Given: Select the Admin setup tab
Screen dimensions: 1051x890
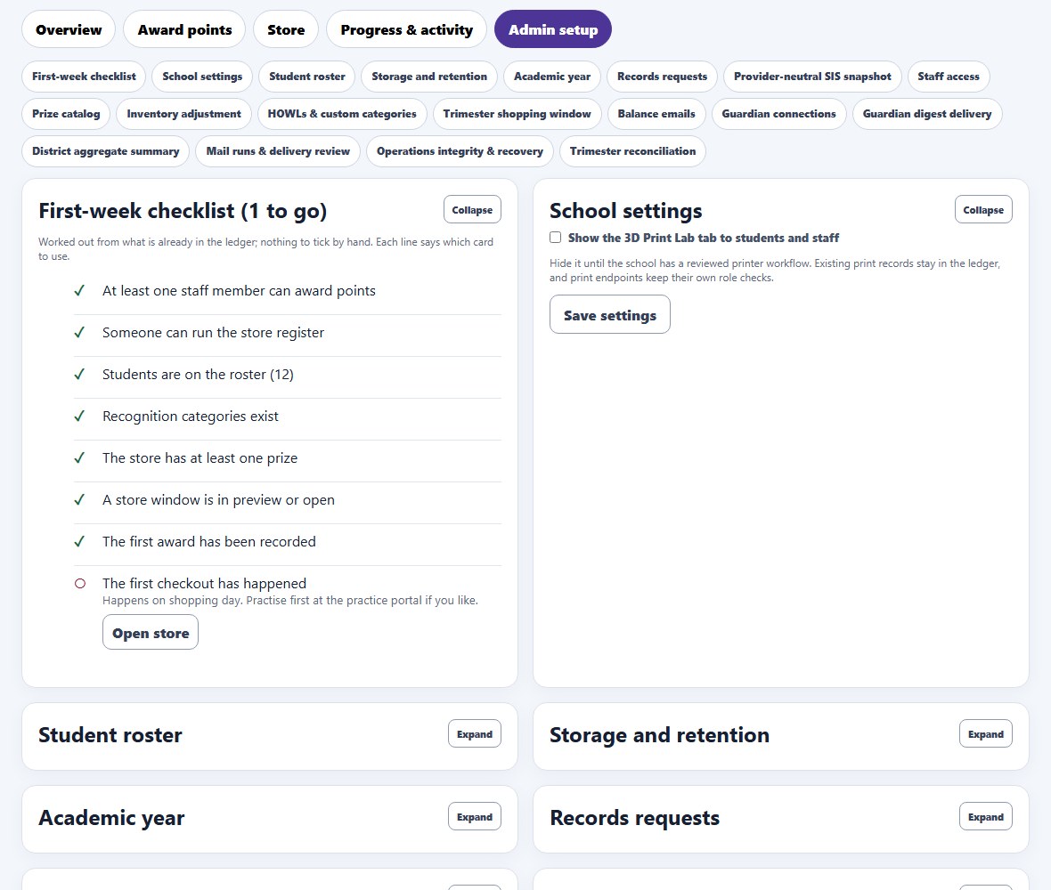Looking at the screenshot, I should (x=553, y=29).
